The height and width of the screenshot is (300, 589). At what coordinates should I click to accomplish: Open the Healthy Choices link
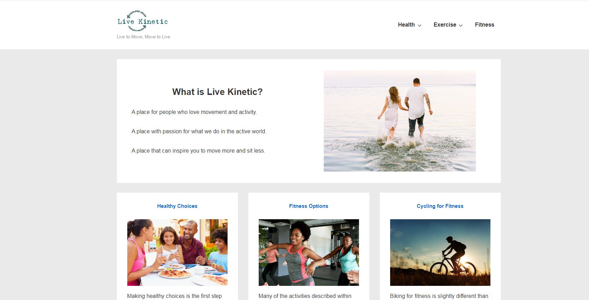click(177, 206)
